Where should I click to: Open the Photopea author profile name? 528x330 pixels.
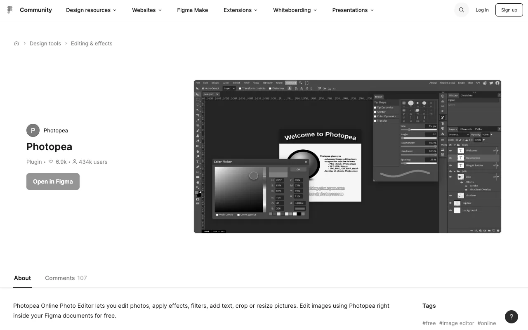coord(56,130)
